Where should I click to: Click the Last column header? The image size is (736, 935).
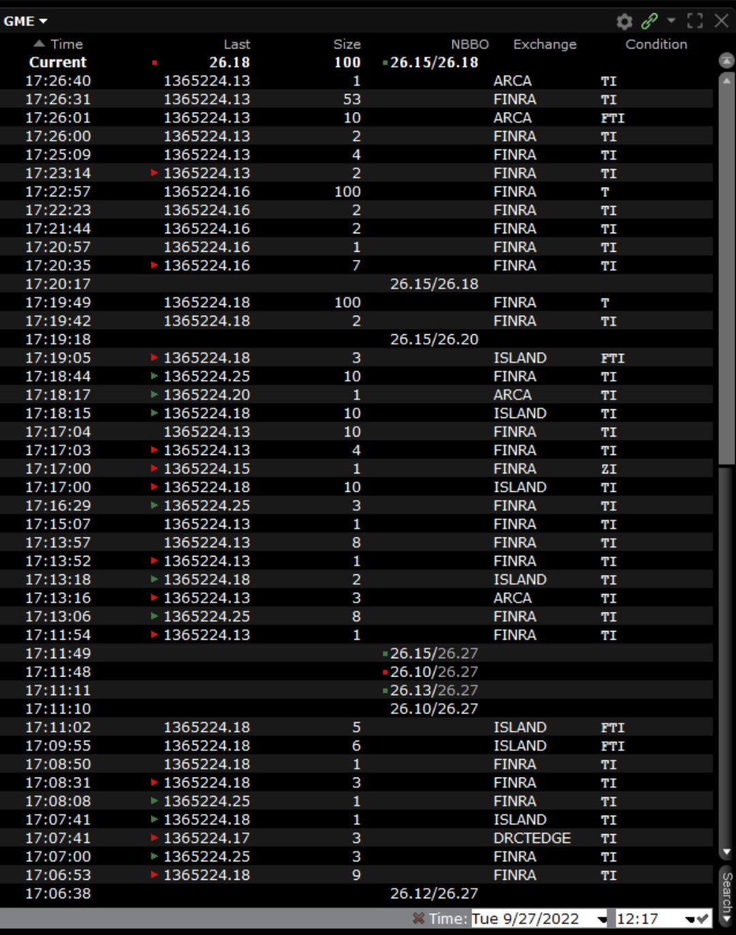coord(236,44)
